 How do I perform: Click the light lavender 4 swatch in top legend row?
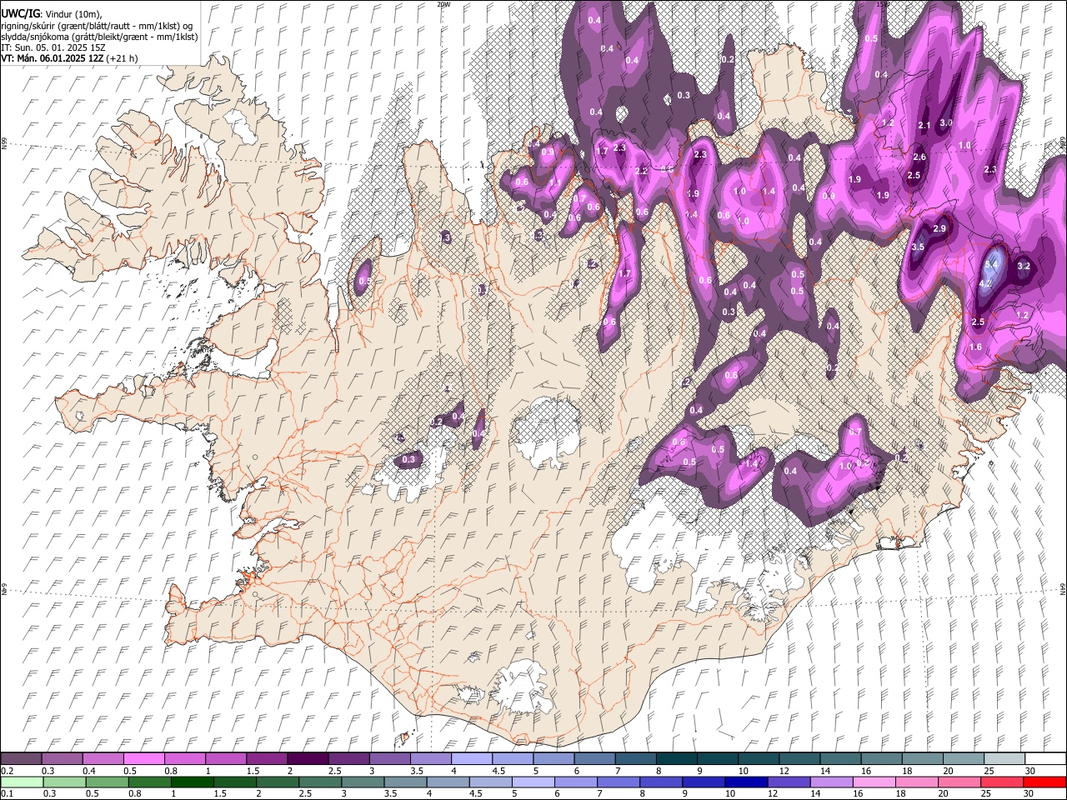click(x=472, y=758)
